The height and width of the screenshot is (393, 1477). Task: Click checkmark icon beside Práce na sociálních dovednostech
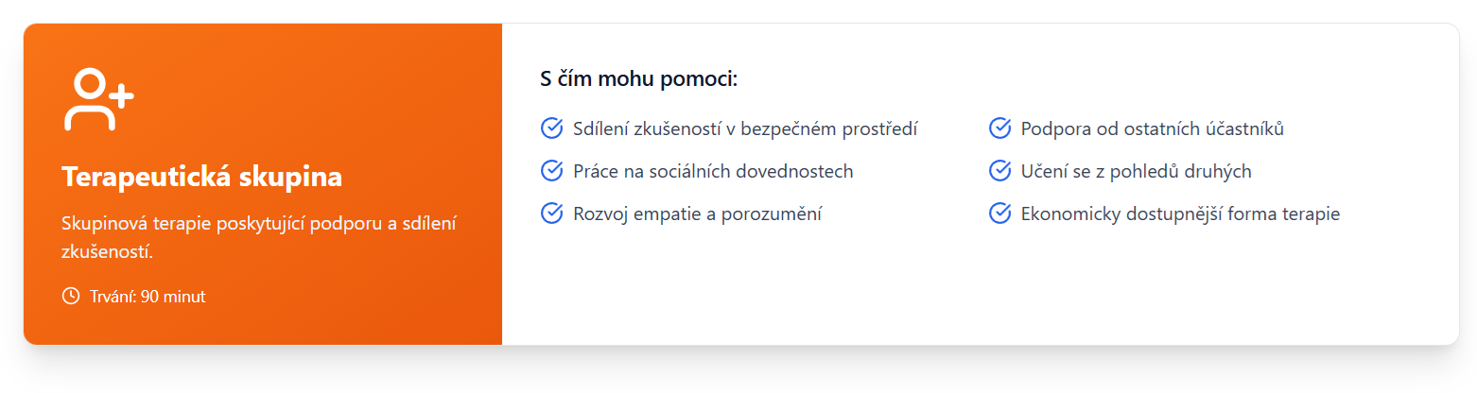[x=551, y=171]
